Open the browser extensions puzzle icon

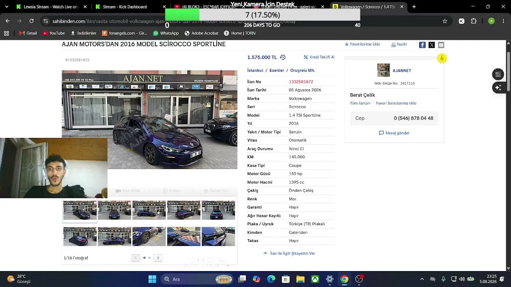point(474,21)
